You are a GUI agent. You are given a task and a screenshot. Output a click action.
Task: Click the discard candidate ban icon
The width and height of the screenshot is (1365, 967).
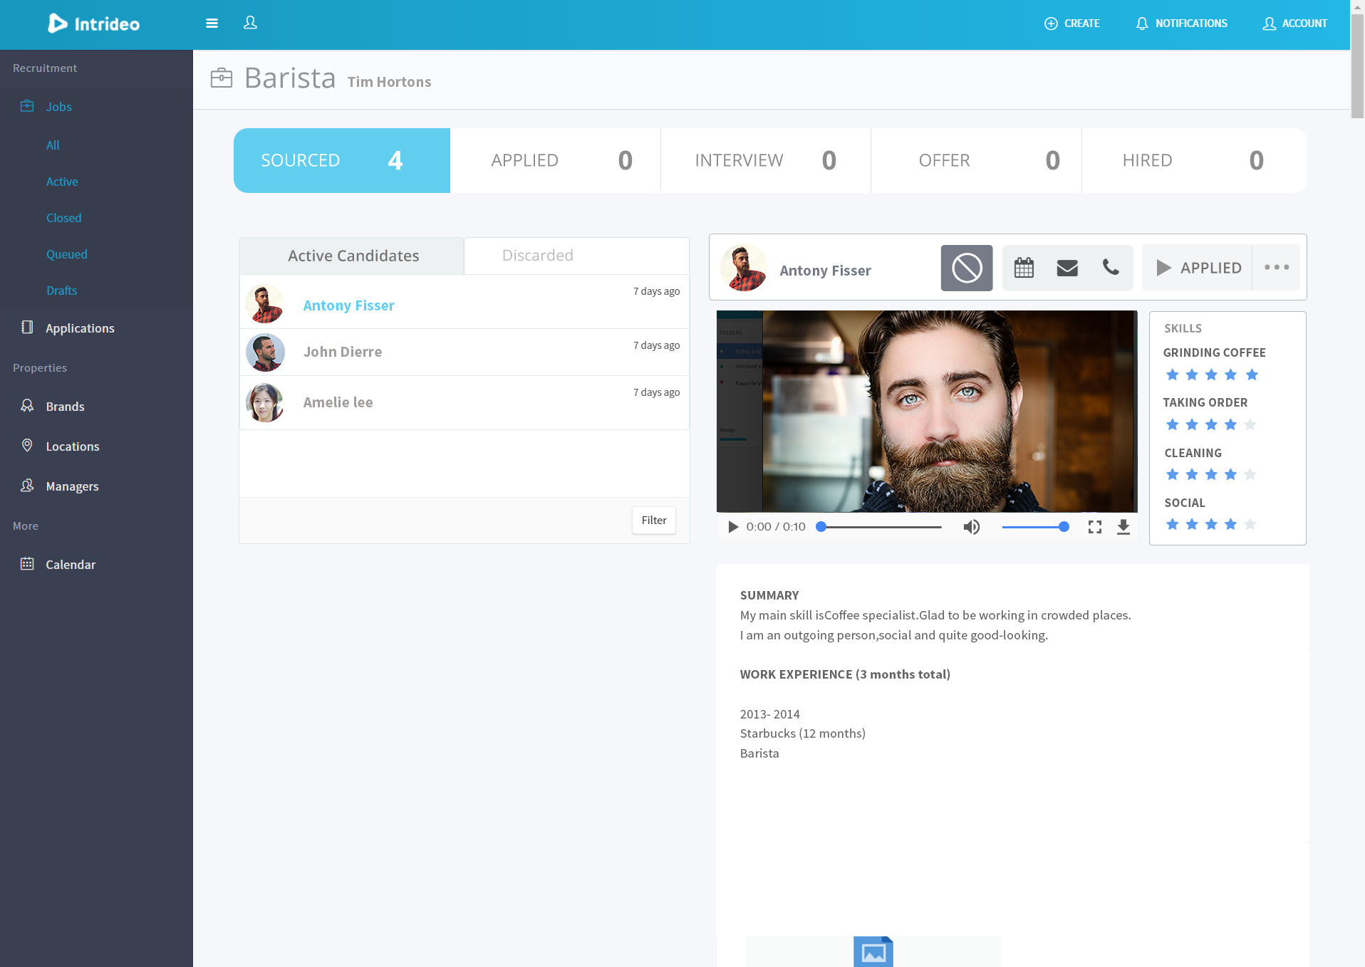966,268
